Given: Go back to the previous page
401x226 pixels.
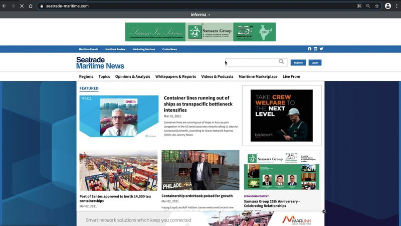Looking at the screenshot, I should (x=4, y=6).
